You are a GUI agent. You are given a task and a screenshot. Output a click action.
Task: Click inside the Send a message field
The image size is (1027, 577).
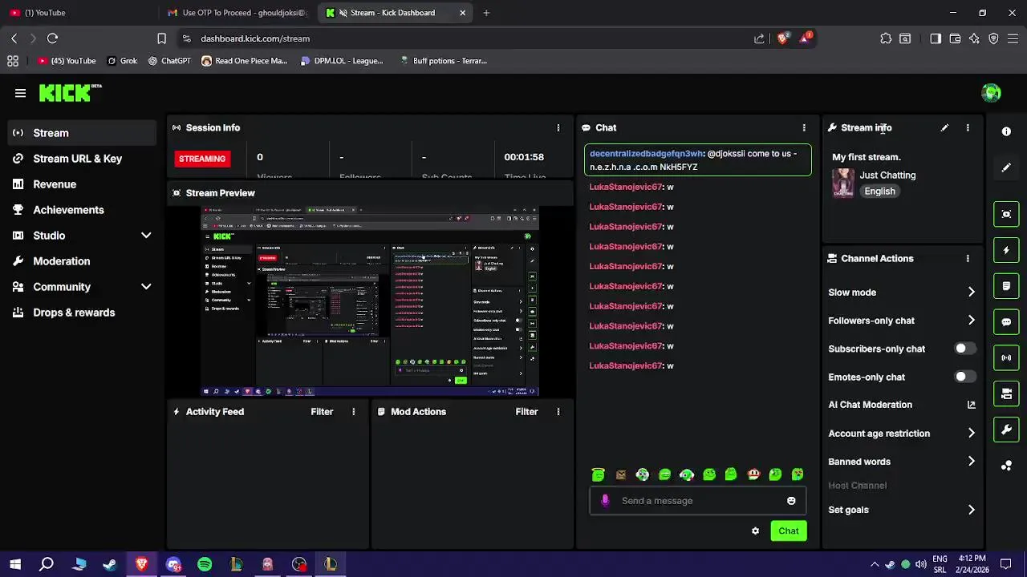[x=697, y=501]
